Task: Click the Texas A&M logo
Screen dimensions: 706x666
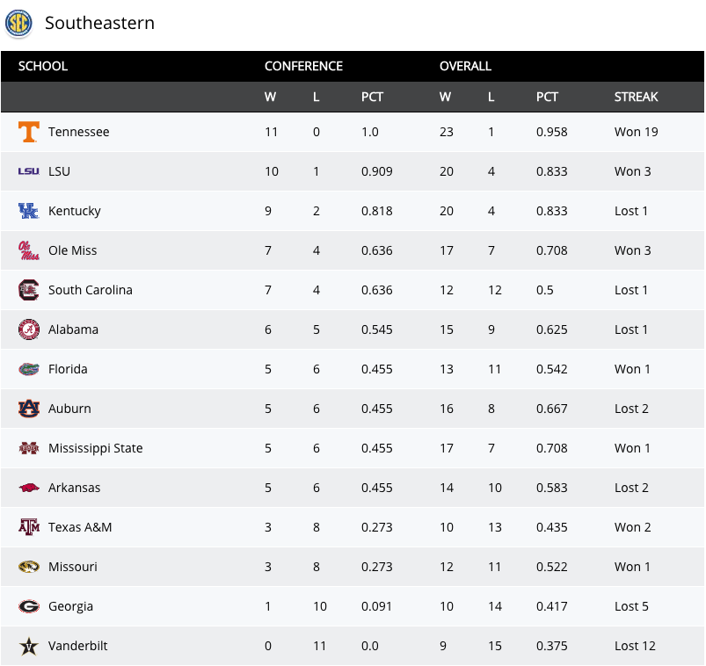Action: coord(29,527)
